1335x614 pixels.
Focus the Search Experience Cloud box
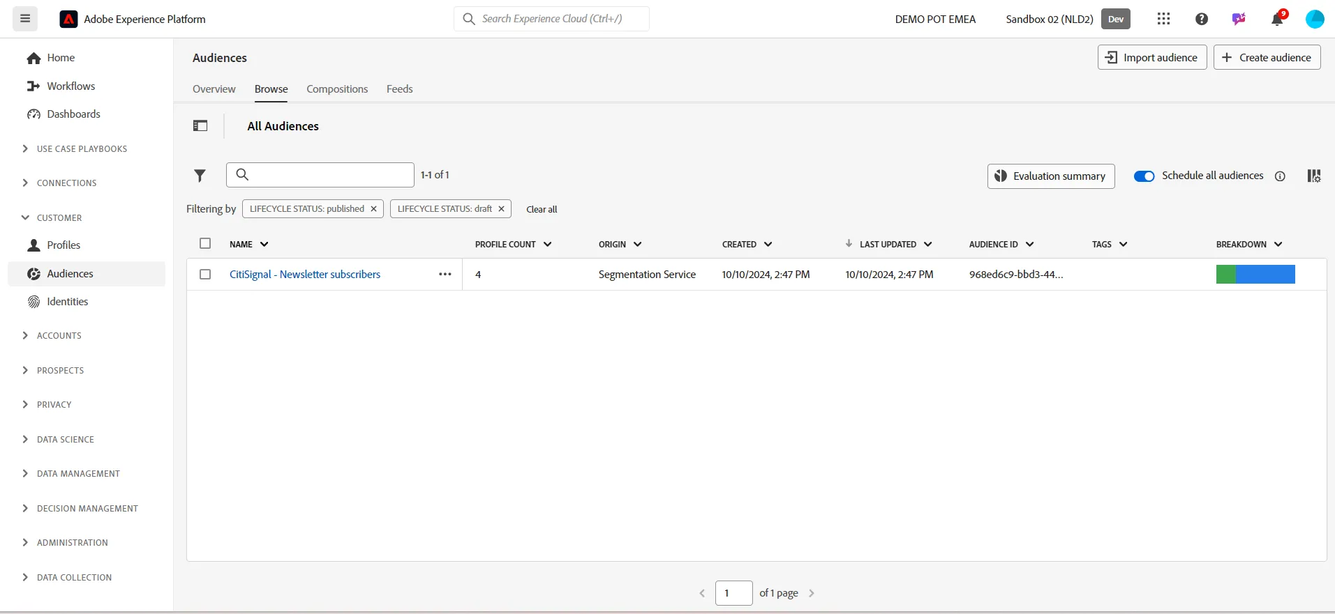[551, 19]
